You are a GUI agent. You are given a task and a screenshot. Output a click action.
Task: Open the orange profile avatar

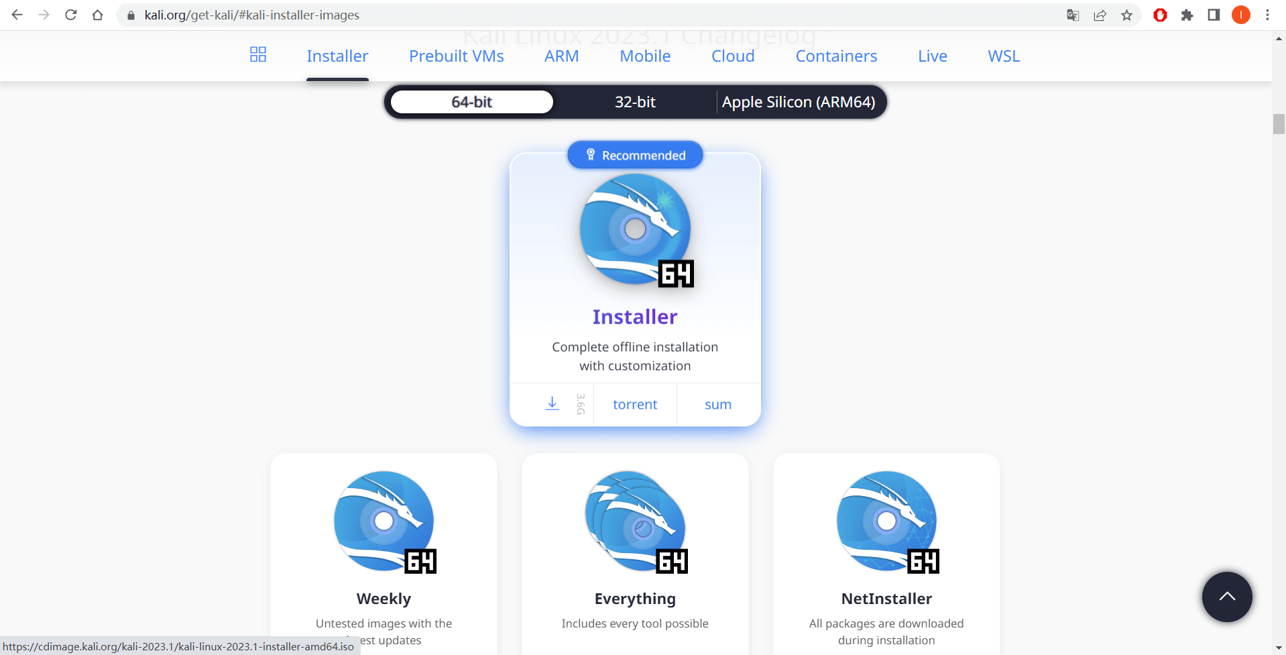(1241, 15)
